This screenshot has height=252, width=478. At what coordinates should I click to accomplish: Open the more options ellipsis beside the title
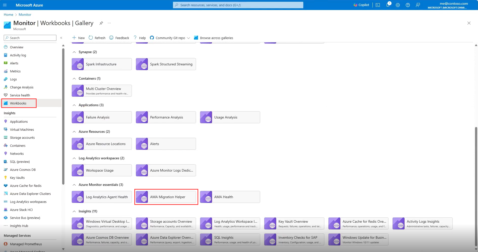click(x=109, y=23)
